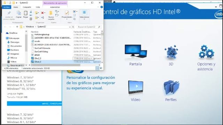
Task: Click the up-arrow navigation icon in Explorer
Action: 17,27
